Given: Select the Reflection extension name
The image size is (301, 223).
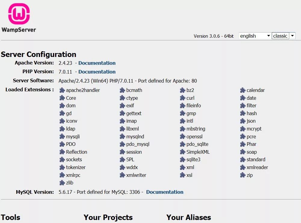Looking at the screenshot, I should coord(76,152).
